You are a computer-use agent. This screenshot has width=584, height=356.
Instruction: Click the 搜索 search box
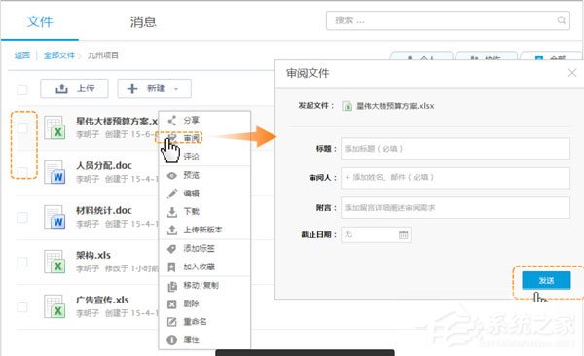[448, 20]
